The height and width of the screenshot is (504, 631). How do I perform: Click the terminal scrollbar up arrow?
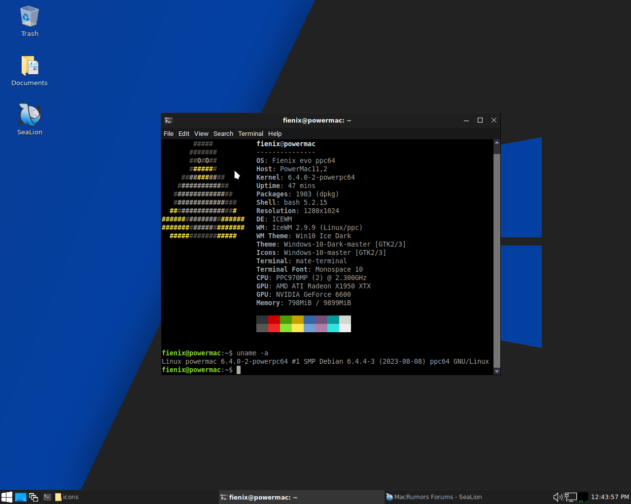[497, 143]
